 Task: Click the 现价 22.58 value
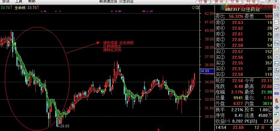(238, 81)
